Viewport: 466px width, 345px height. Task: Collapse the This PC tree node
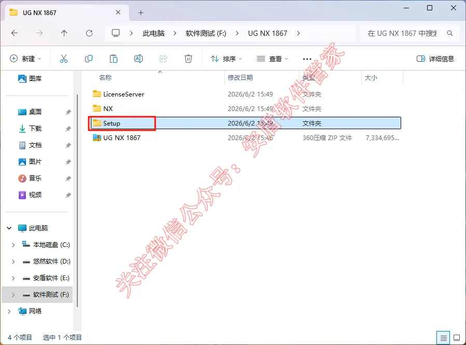pyautogui.click(x=9, y=228)
